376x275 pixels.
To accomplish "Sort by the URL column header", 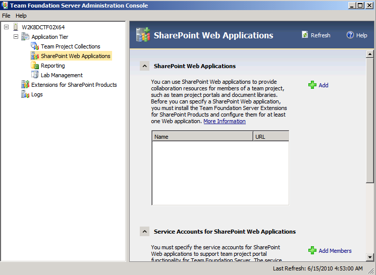I will 271,136.
